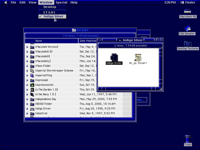Close the Indigo Silver window

click(99, 40)
